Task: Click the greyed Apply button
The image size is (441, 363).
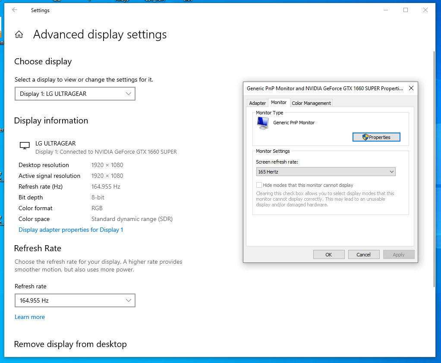Action: [399, 254]
